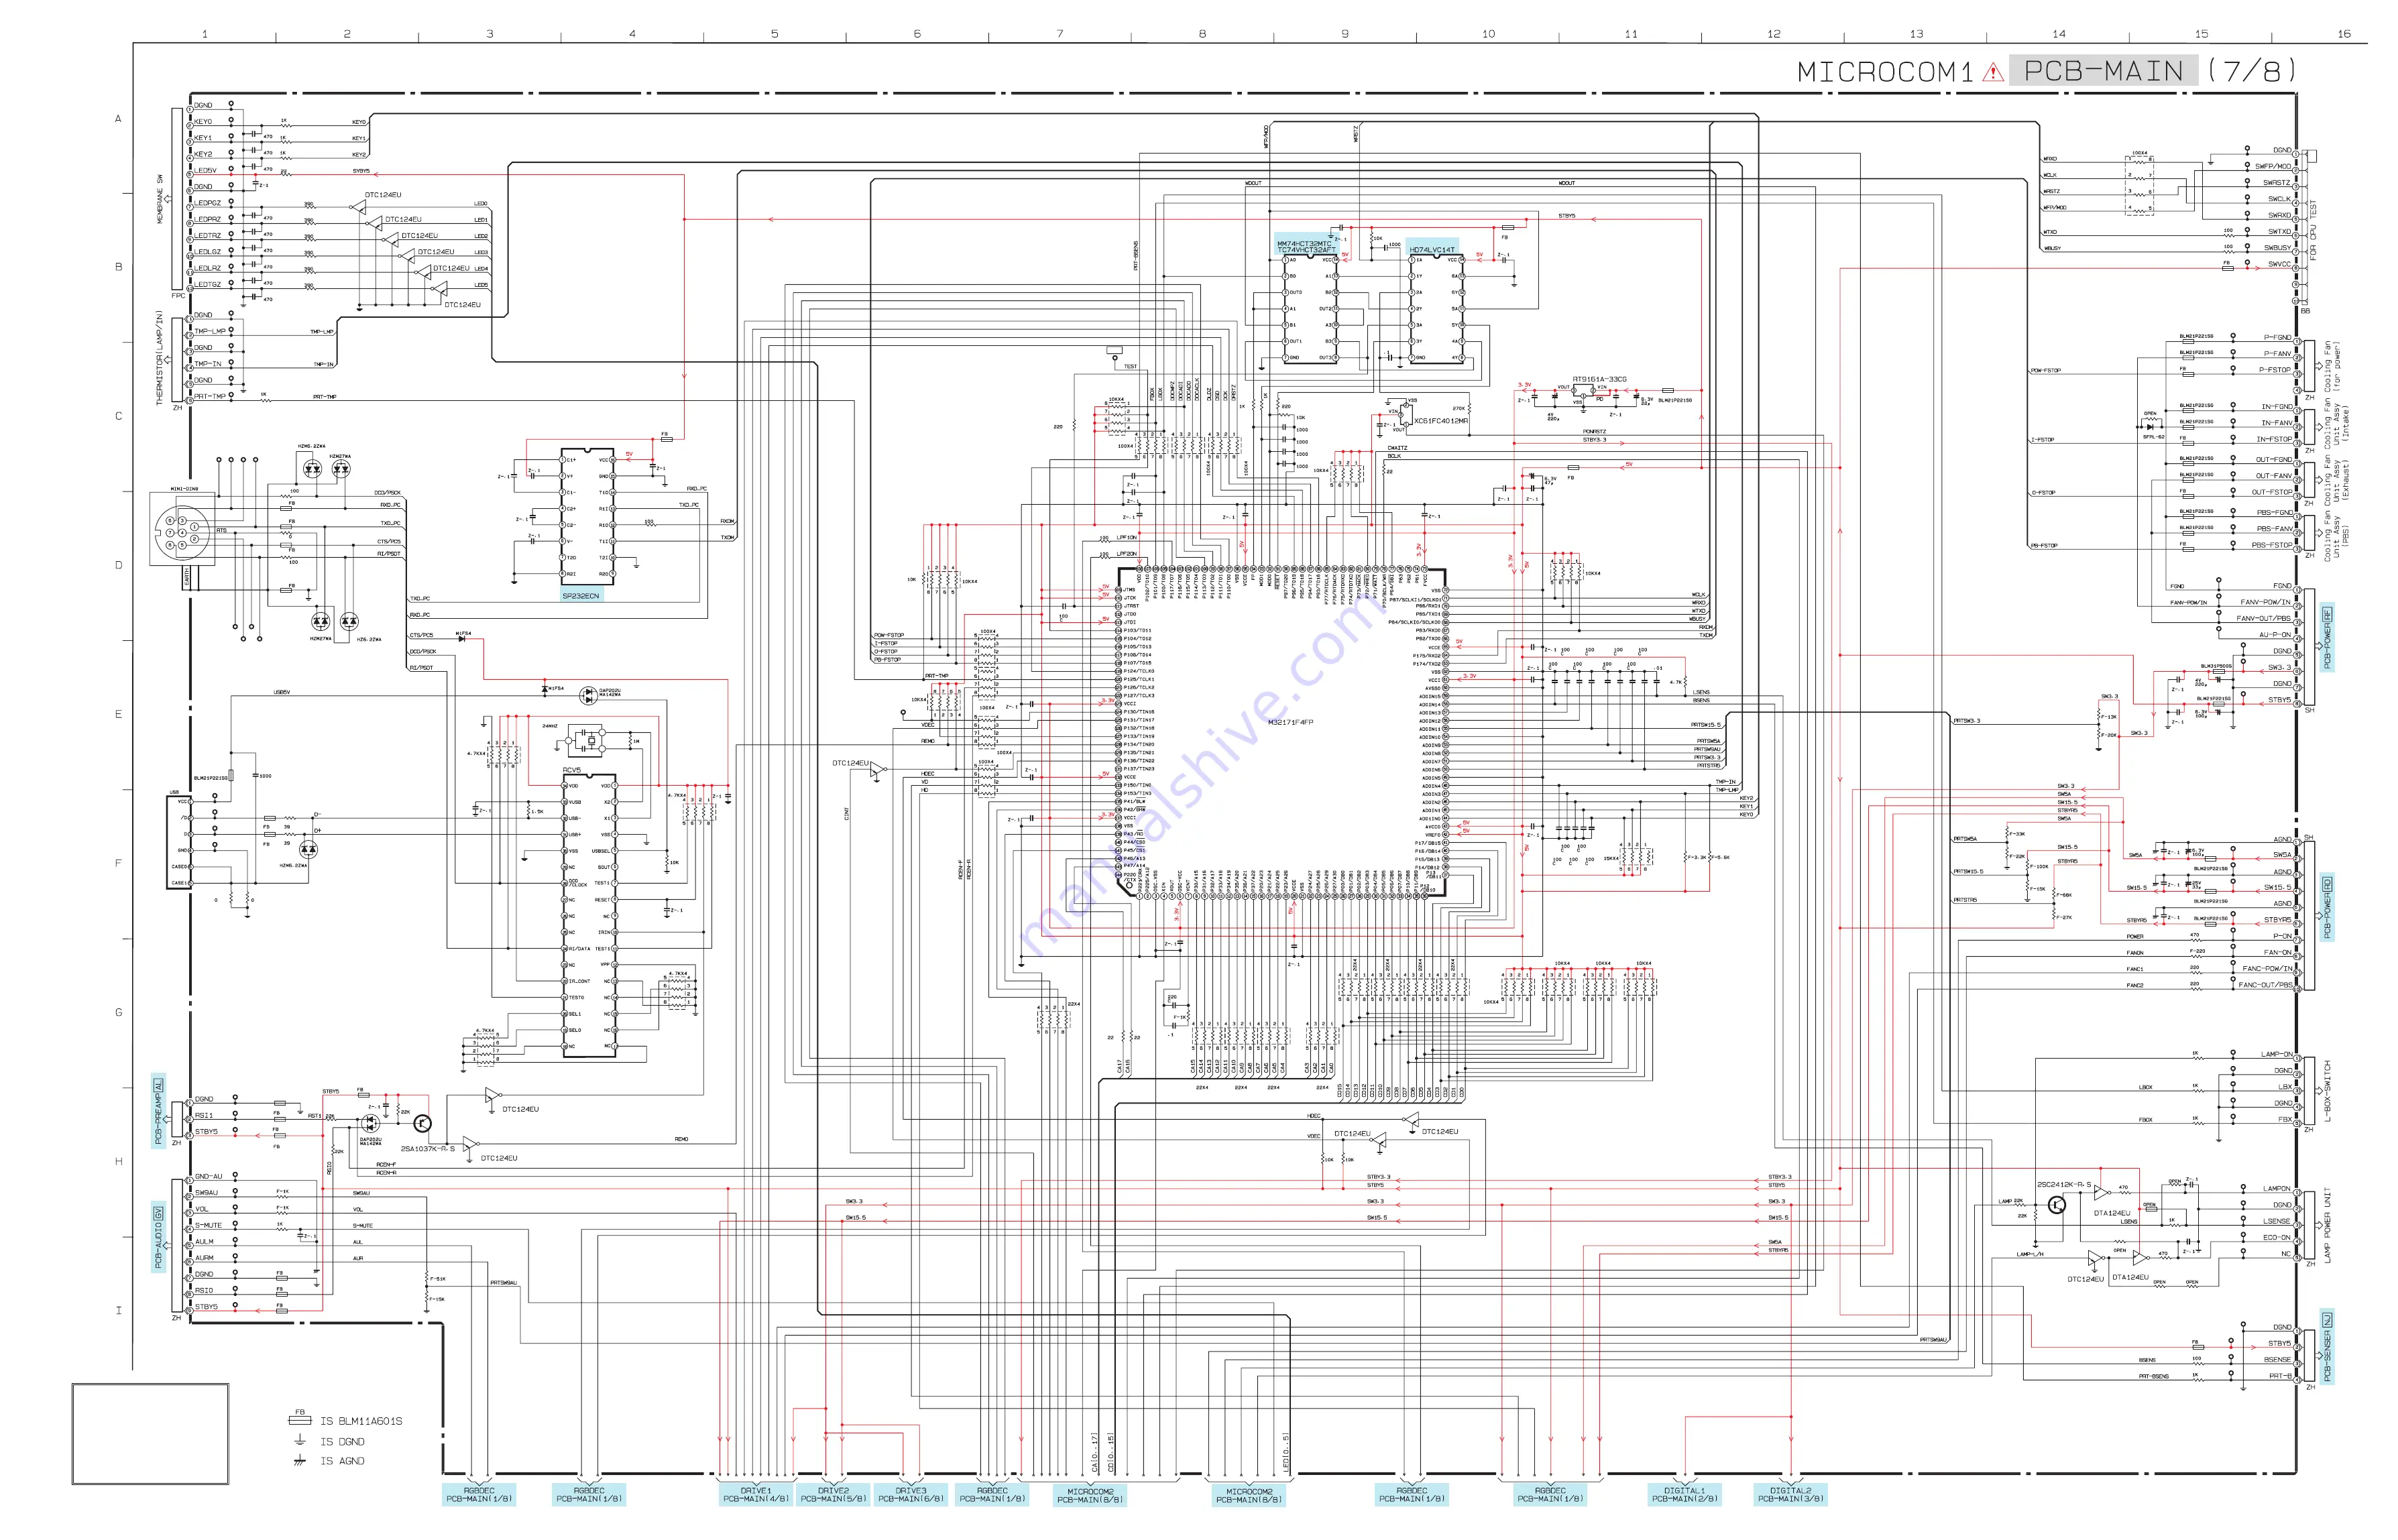Select the PCB-MAIN title block
The image size is (2398, 1540).
click(2103, 71)
